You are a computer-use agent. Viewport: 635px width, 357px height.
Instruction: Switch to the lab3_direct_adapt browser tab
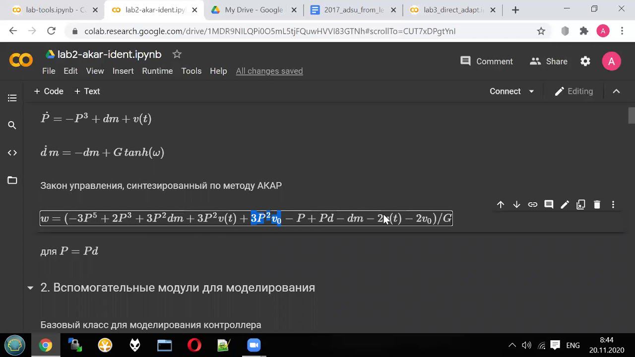(453, 10)
